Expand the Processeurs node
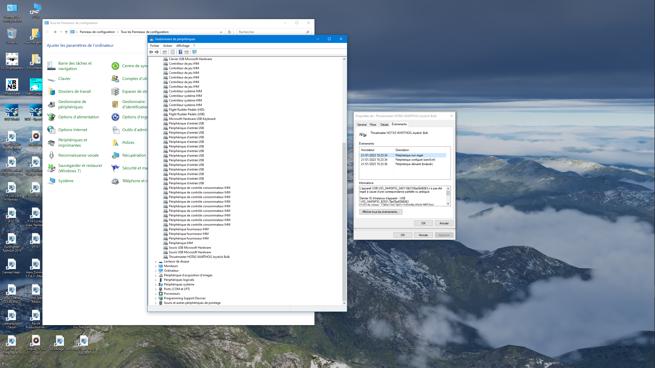This screenshot has height=368, width=655. (x=156, y=294)
